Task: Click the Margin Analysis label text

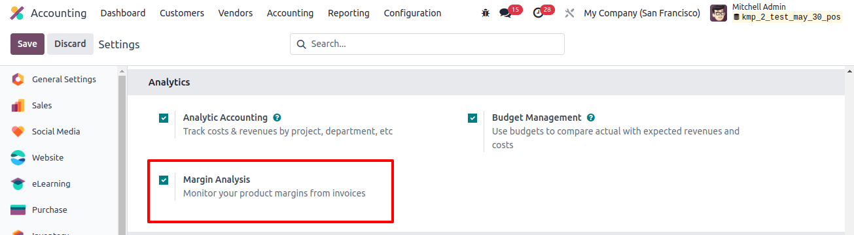Action: coord(217,180)
